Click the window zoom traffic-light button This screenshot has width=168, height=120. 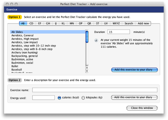16,4
